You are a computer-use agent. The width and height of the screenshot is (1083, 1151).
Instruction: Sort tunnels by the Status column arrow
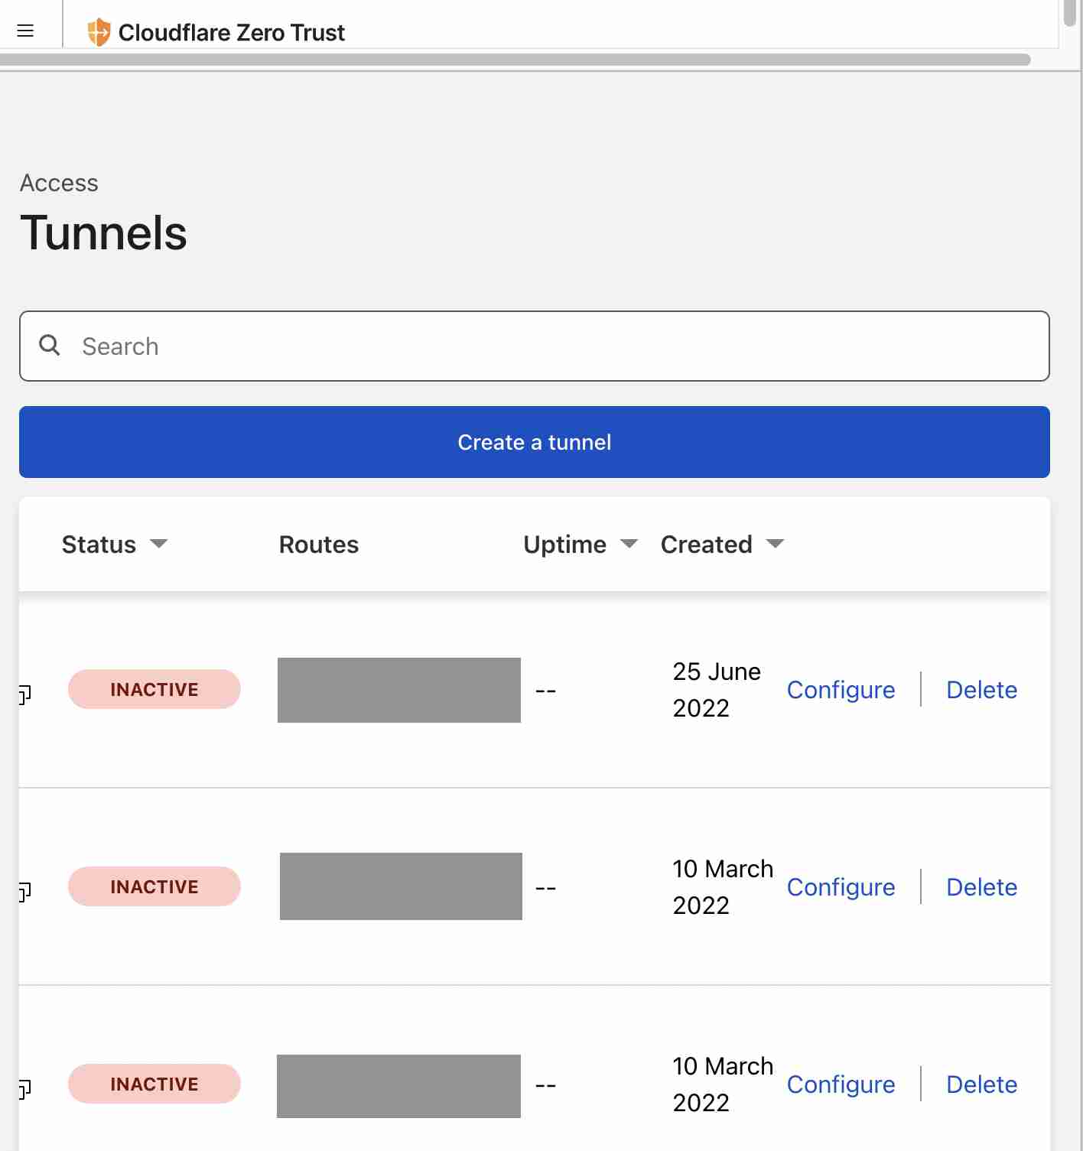(x=159, y=544)
